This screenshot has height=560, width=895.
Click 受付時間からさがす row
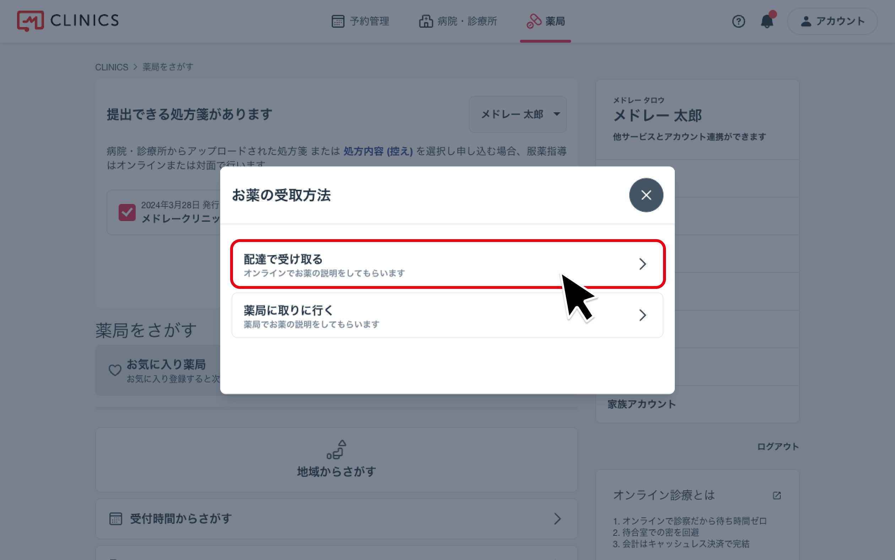(336, 518)
